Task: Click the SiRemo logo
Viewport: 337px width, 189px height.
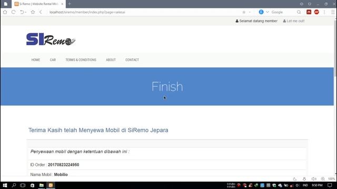Action: 51,39
